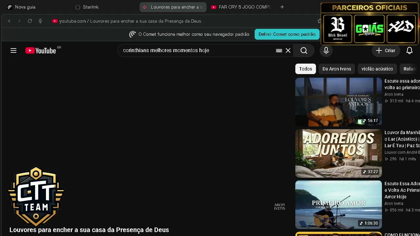Select the violão acústico chip

(377, 69)
